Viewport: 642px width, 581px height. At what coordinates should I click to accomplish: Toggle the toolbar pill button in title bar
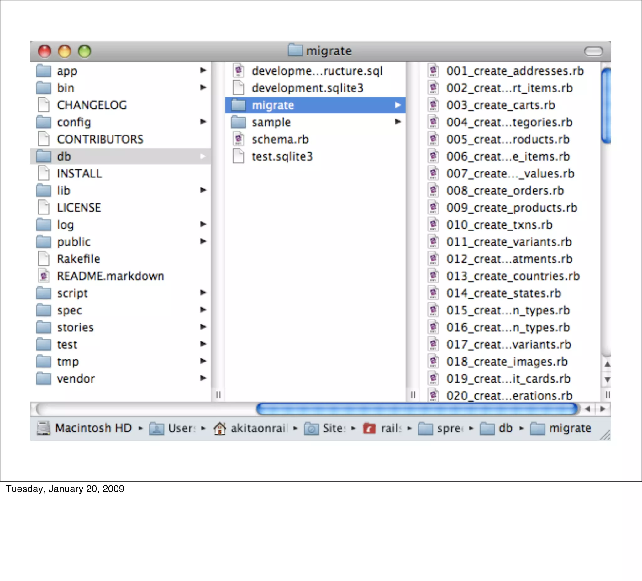593,51
